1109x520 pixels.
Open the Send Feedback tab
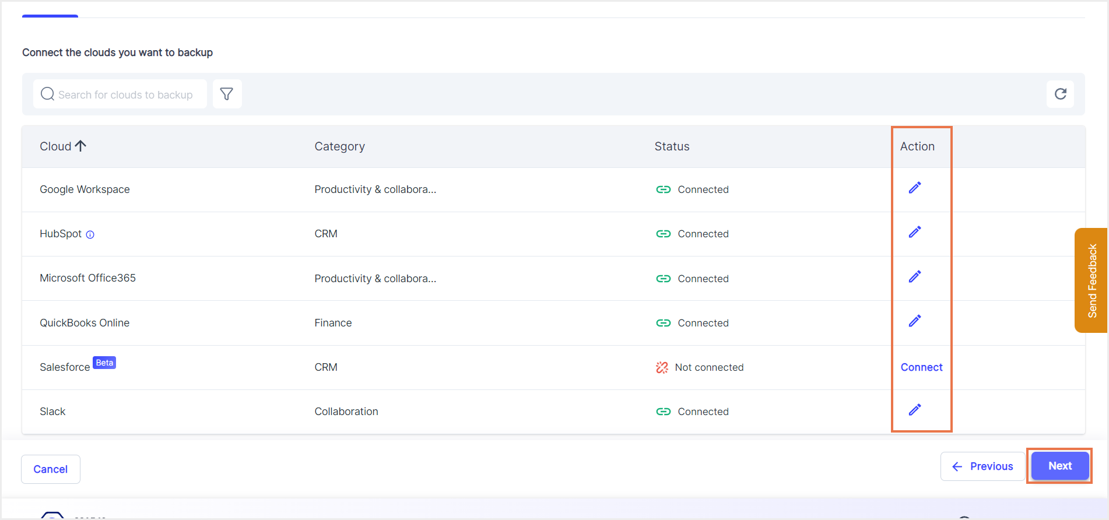[x=1092, y=280]
